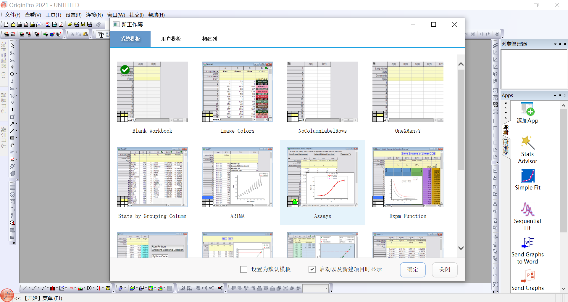This screenshot has width=568, height=302.
Task: Select the Blank Workbook template
Action: pos(152,97)
